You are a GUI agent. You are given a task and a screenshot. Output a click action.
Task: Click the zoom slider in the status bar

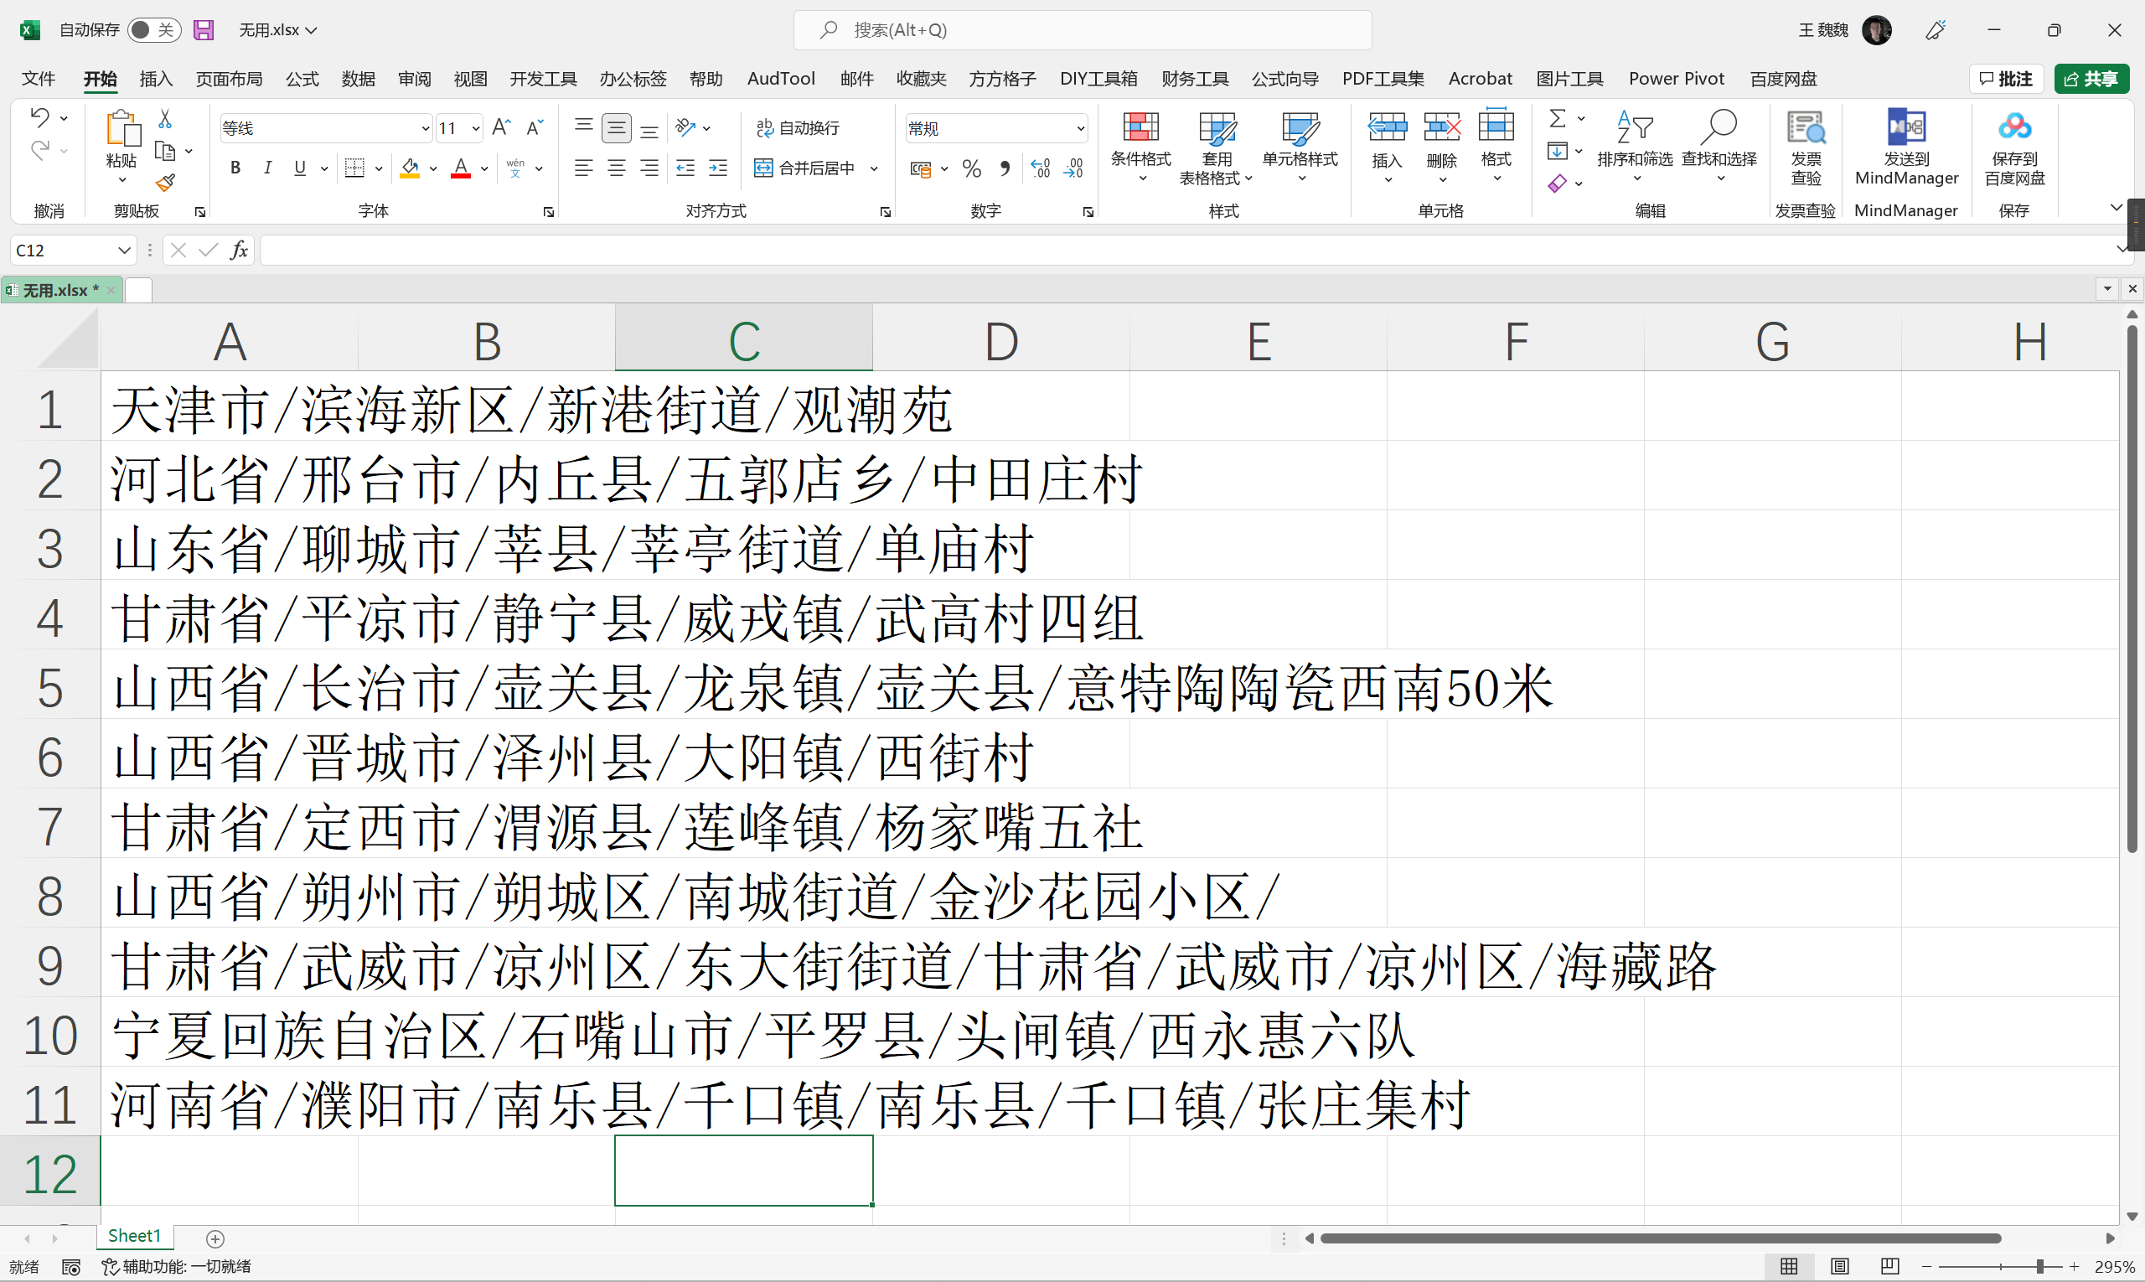pyautogui.click(x=2039, y=1266)
